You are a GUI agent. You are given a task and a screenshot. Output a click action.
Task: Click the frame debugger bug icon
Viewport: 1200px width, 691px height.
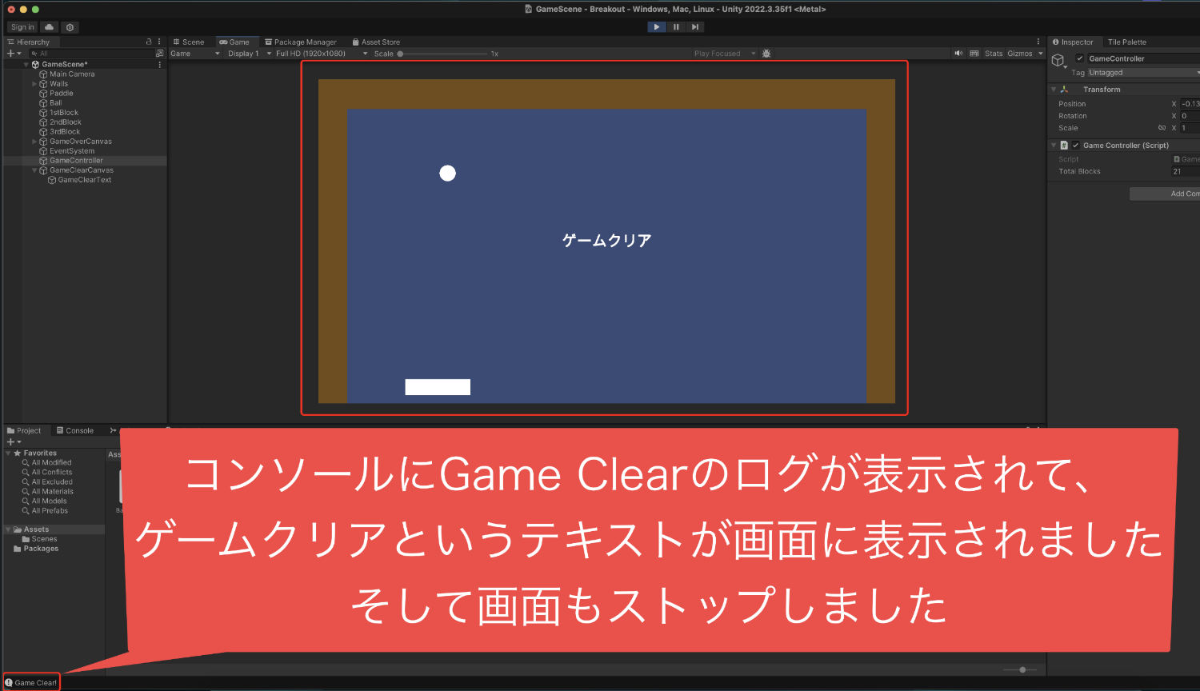click(766, 54)
